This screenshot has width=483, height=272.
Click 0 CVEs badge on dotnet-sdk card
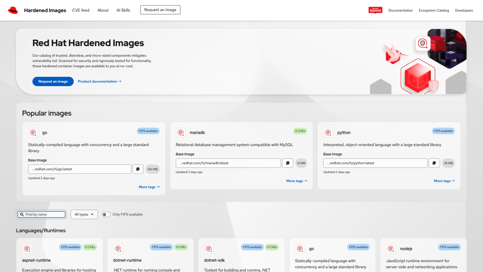pyautogui.click(x=272, y=247)
